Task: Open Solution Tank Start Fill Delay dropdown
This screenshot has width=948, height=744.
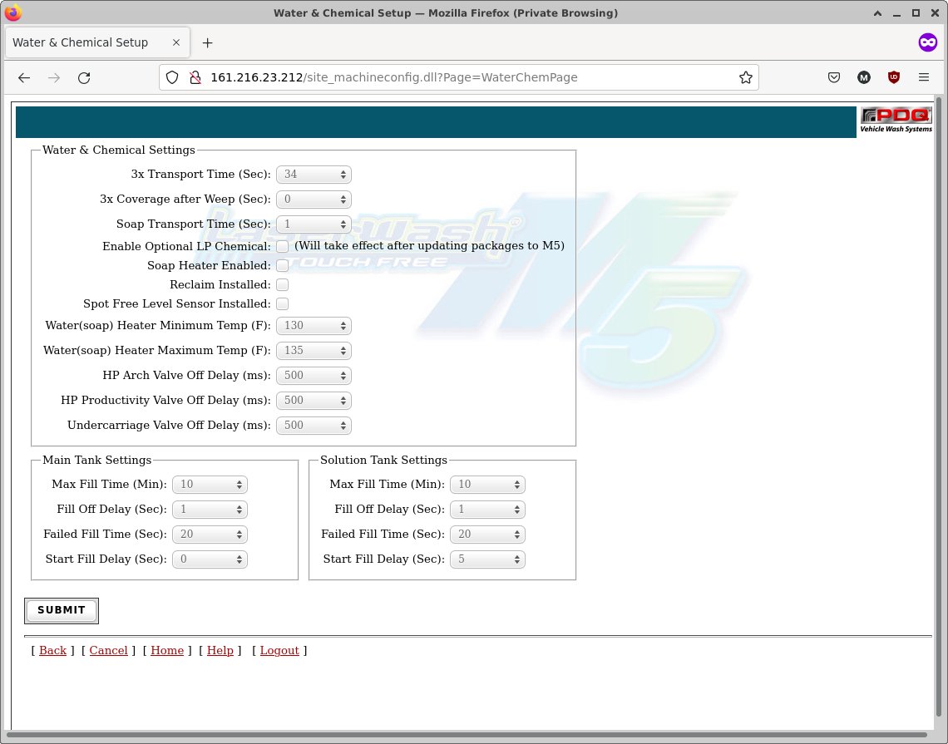Action: pyautogui.click(x=488, y=559)
